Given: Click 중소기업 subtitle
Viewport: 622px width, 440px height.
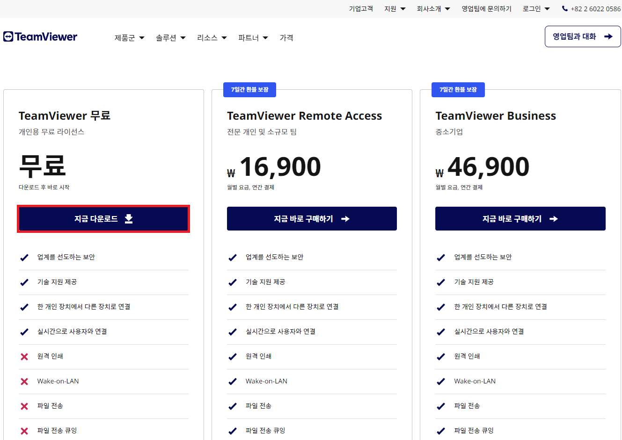Looking at the screenshot, I should click(x=449, y=132).
